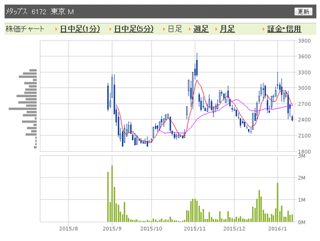Click the tallest volume bar in September 2015

tap(112, 194)
